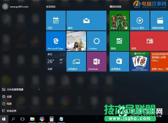Open 设置 settings from Start menu
The image size is (168, 123).
pyautogui.click(x=7, y=97)
